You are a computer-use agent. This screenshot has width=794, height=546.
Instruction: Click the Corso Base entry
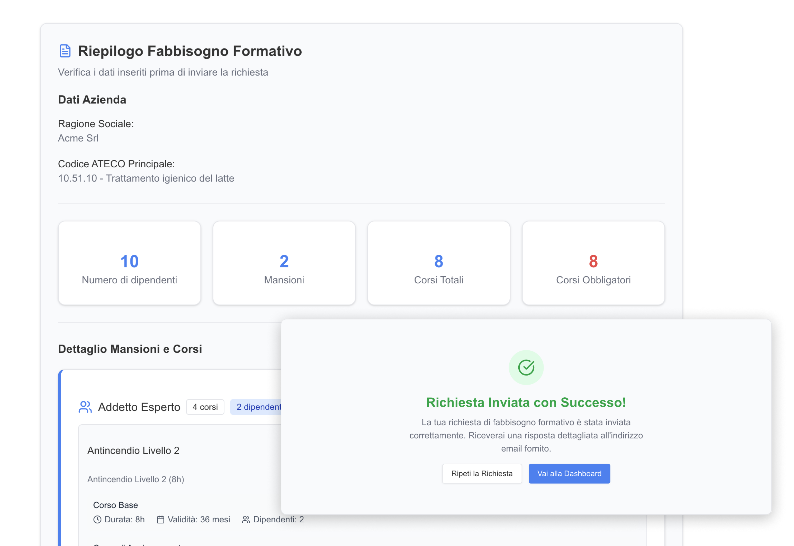115,505
